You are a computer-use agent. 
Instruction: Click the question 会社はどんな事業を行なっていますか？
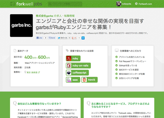pos(39,104)
